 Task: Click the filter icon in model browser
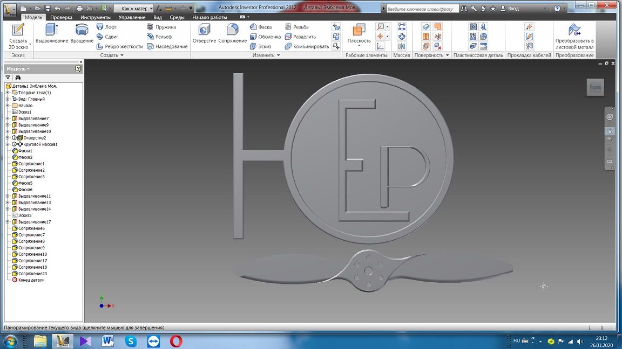click(x=8, y=78)
